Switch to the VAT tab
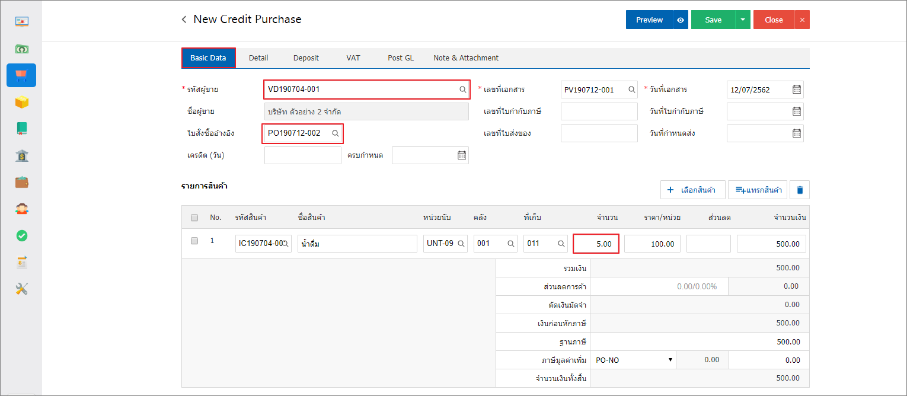This screenshot has width=907, height=396. pos(353,58)
